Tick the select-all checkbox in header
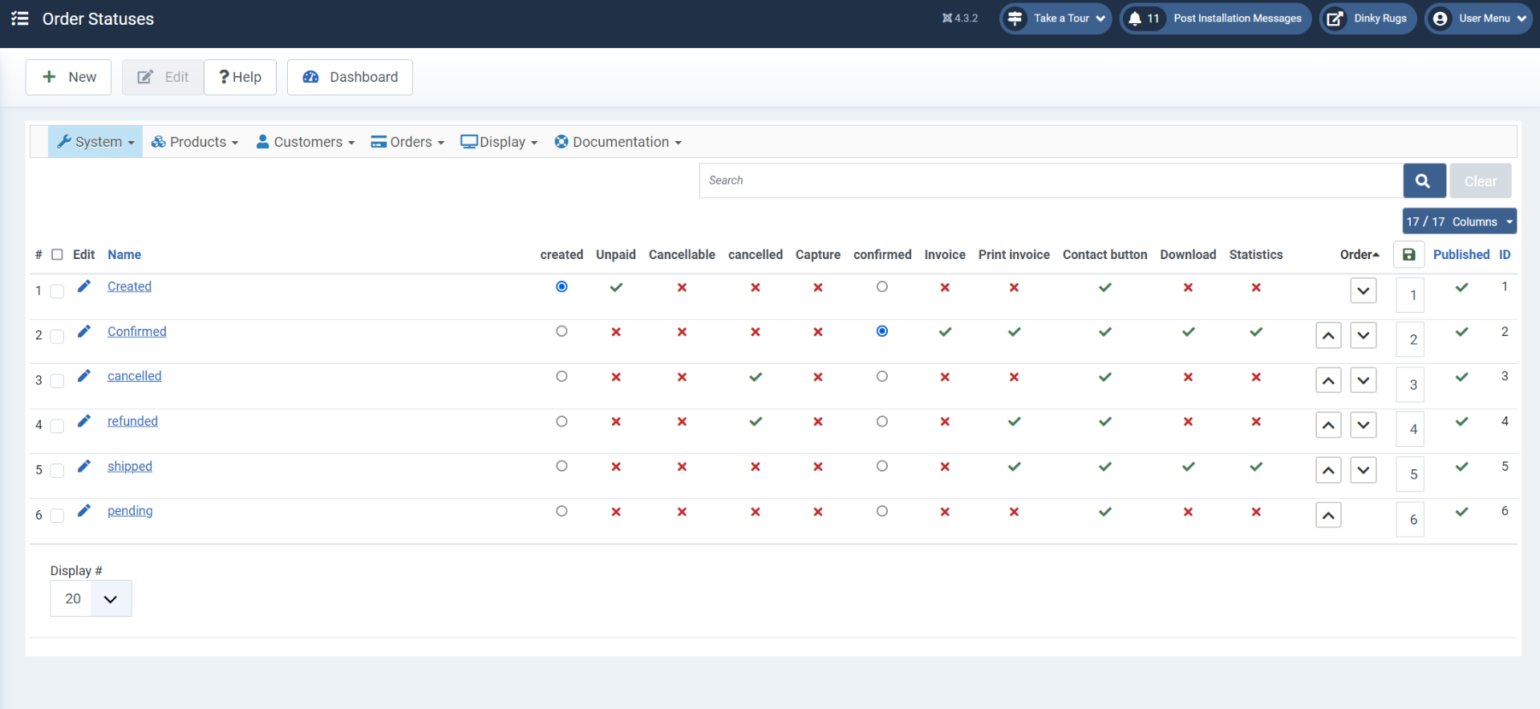 pos(57,255)
